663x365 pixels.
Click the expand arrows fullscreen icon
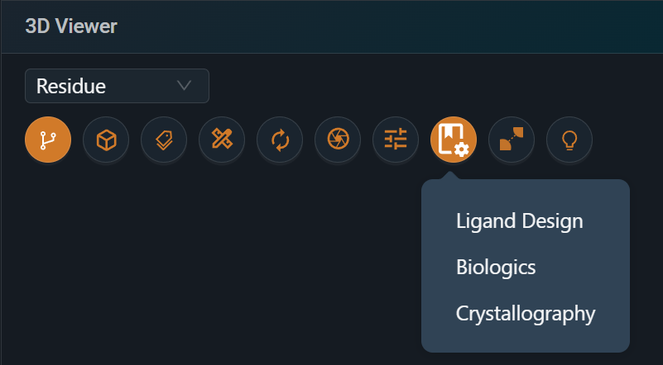(512, 140)
